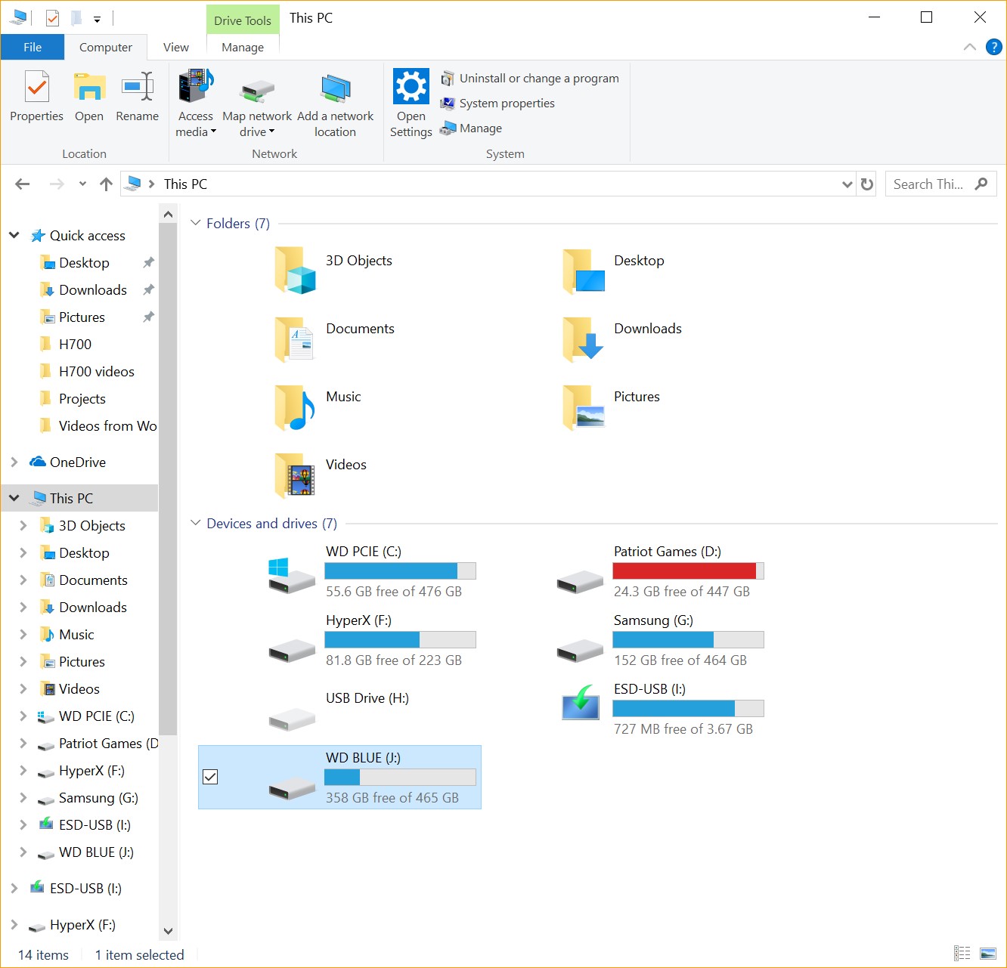Switch to large thumbnails view icon
The height and width of the screenshot is (968, 1007).
tap(987, 954)
